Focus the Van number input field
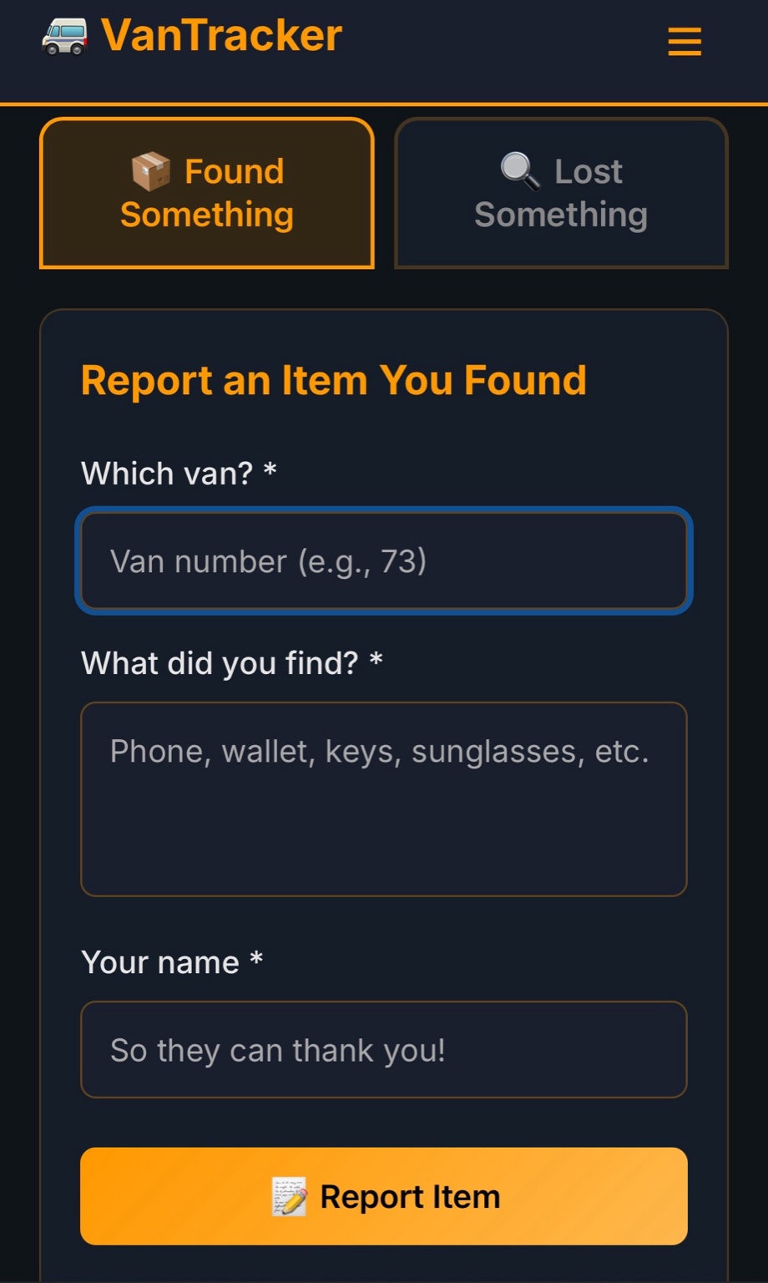This screenshot has height=1283, width=768. [x=384, y=561]
